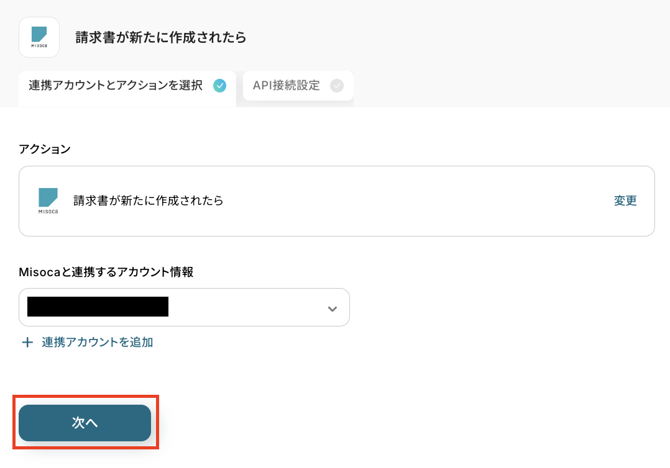Switch to the API接続設定 tab
Viewport: 670px width, 468px height.
click(x=287, y=86)
